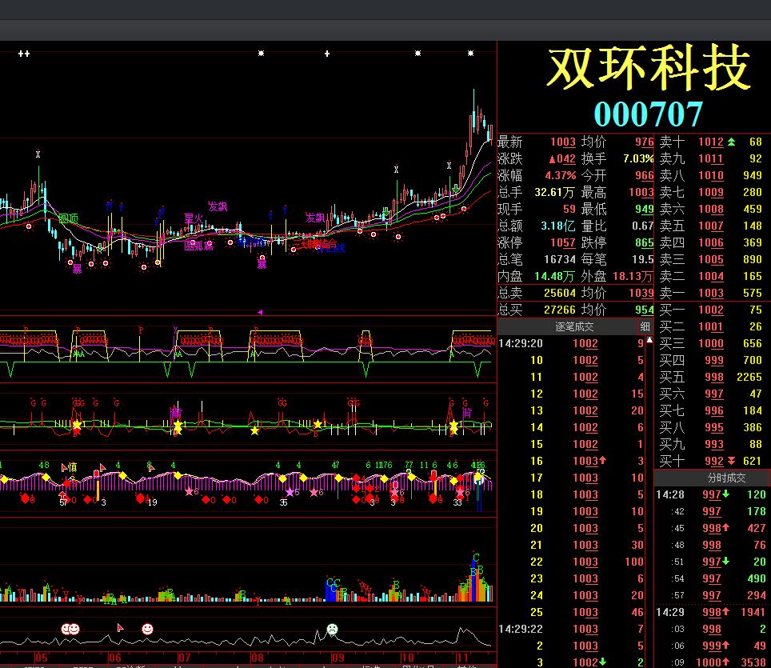
Task: Jump to the 11 month marker on timeline
Action: pyautogui.click(x=462, y=658)
